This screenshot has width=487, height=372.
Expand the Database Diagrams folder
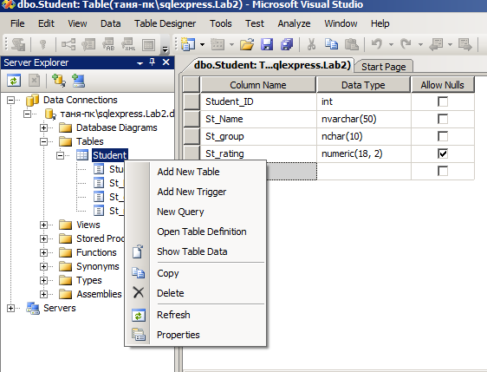44,127
